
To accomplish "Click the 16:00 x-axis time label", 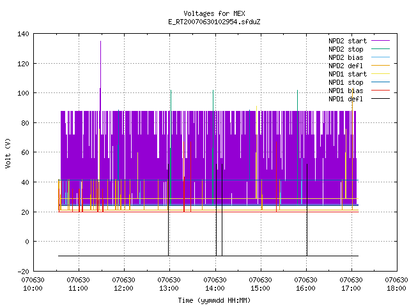I will (x=305, y=289).
